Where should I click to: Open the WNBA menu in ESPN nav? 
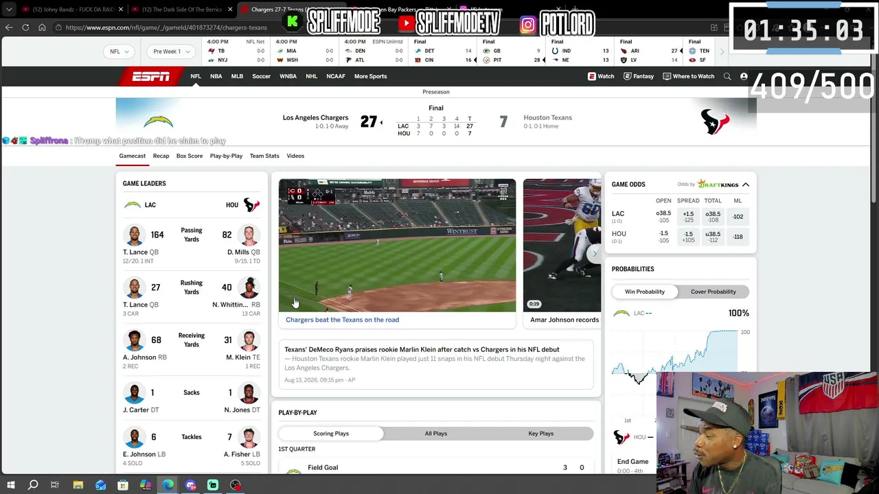point(288,76)
